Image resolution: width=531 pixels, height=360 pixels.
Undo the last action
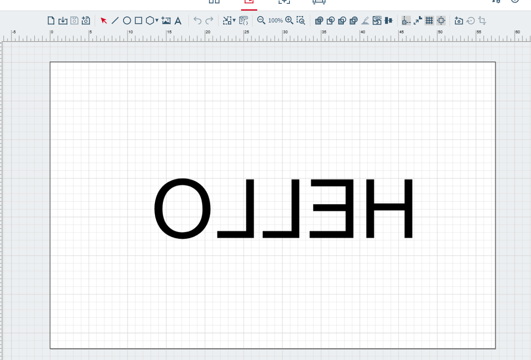pyautogui.click(x=197, y=20)
